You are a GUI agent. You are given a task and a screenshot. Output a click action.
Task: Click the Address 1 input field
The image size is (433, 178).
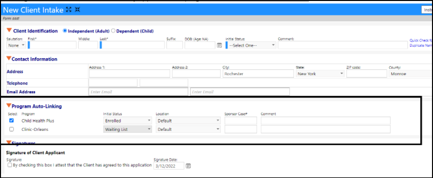130,74
